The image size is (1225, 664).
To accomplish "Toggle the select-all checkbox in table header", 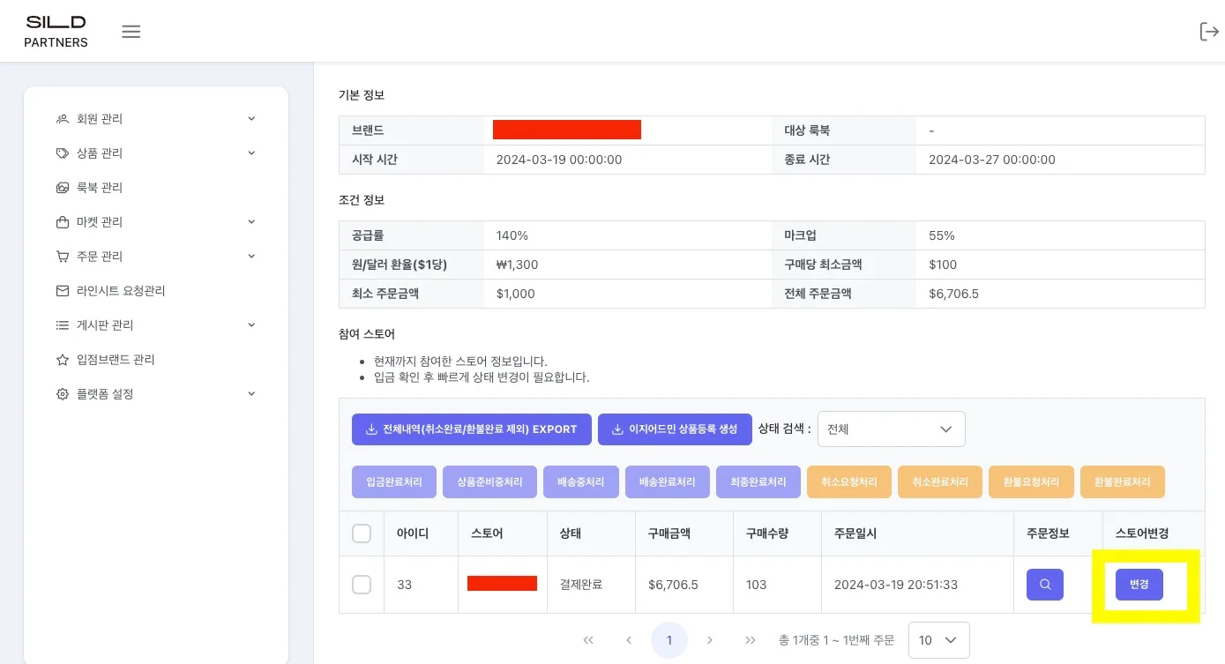I will tap(362, 533).
